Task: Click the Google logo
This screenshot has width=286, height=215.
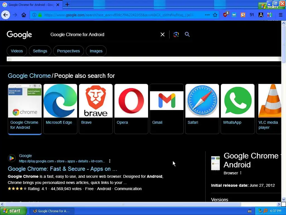Action: click(19, 34)
